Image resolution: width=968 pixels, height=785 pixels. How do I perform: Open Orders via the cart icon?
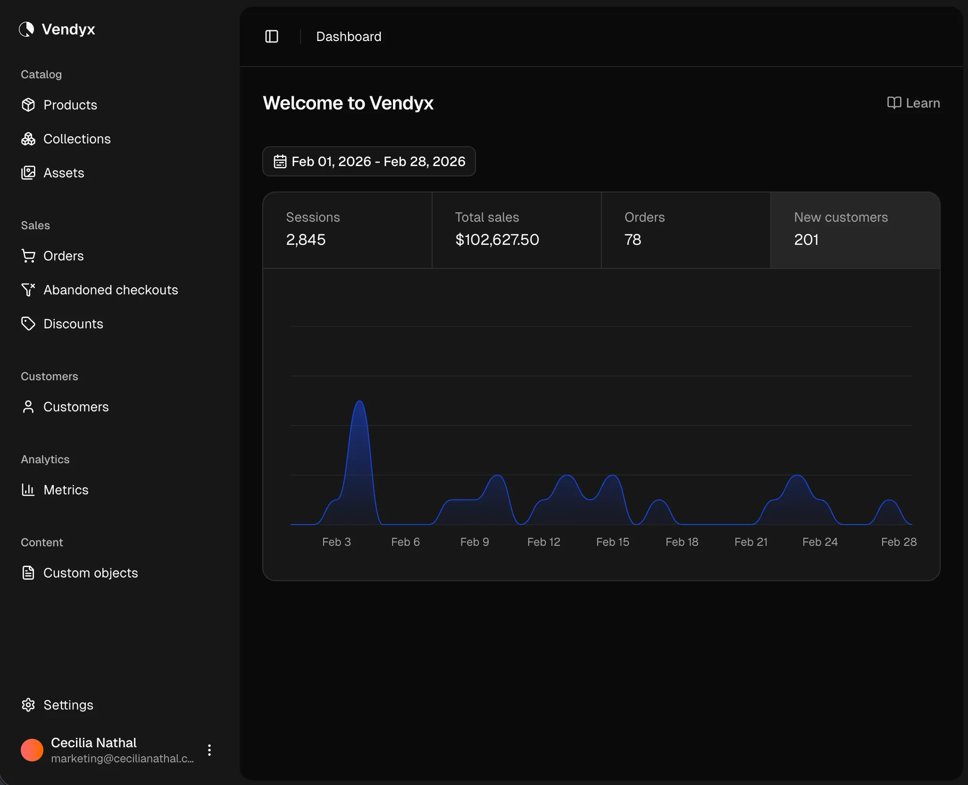(28, 256)
